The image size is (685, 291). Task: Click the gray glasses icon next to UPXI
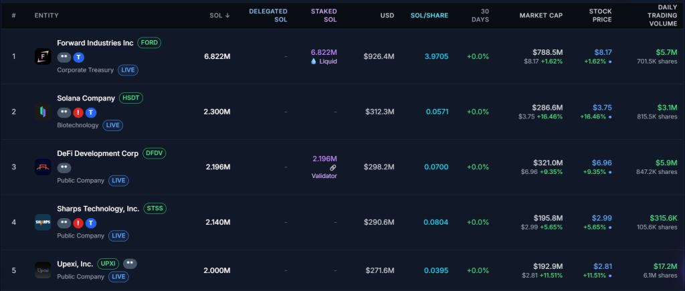(x=130, y=264)
